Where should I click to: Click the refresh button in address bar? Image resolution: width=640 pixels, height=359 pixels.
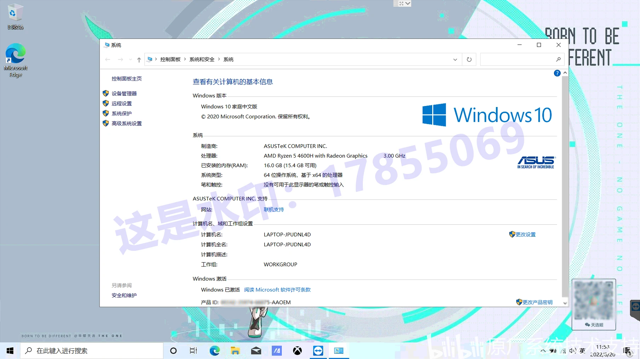pos(469,59)
